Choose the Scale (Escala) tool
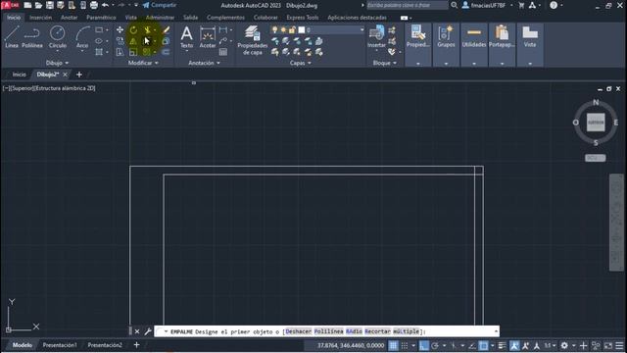The height and width of the screenshot is (353, 627). 133,52
